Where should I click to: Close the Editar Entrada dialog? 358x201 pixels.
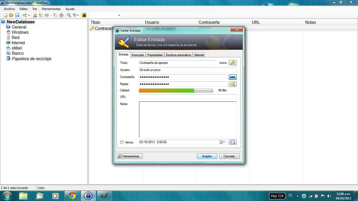(237, 29)
